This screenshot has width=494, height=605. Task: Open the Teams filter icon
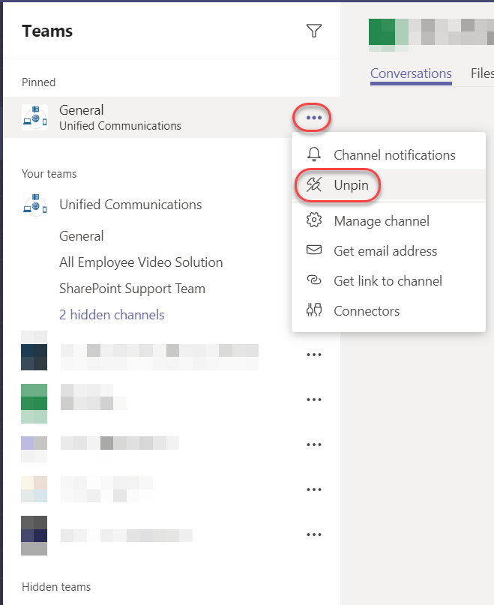pyautogui.click(x=314, y=31)
